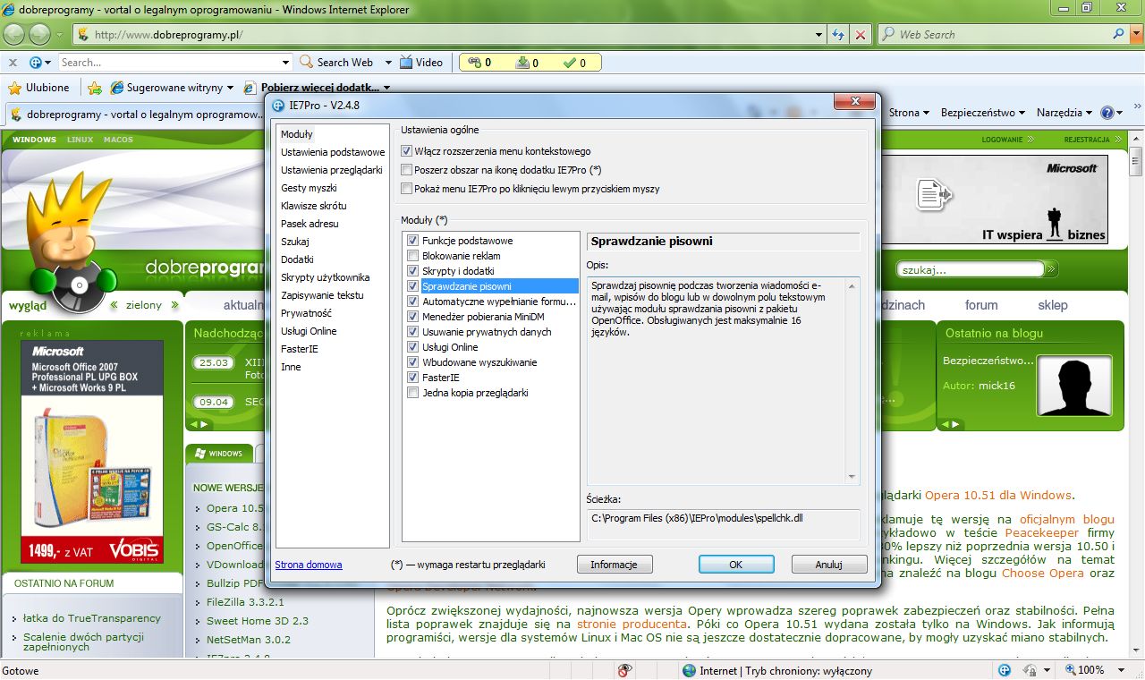Check Pokaż menu IE7Pro po kliknięciu lewym przyciskiem

click(407, 189)
